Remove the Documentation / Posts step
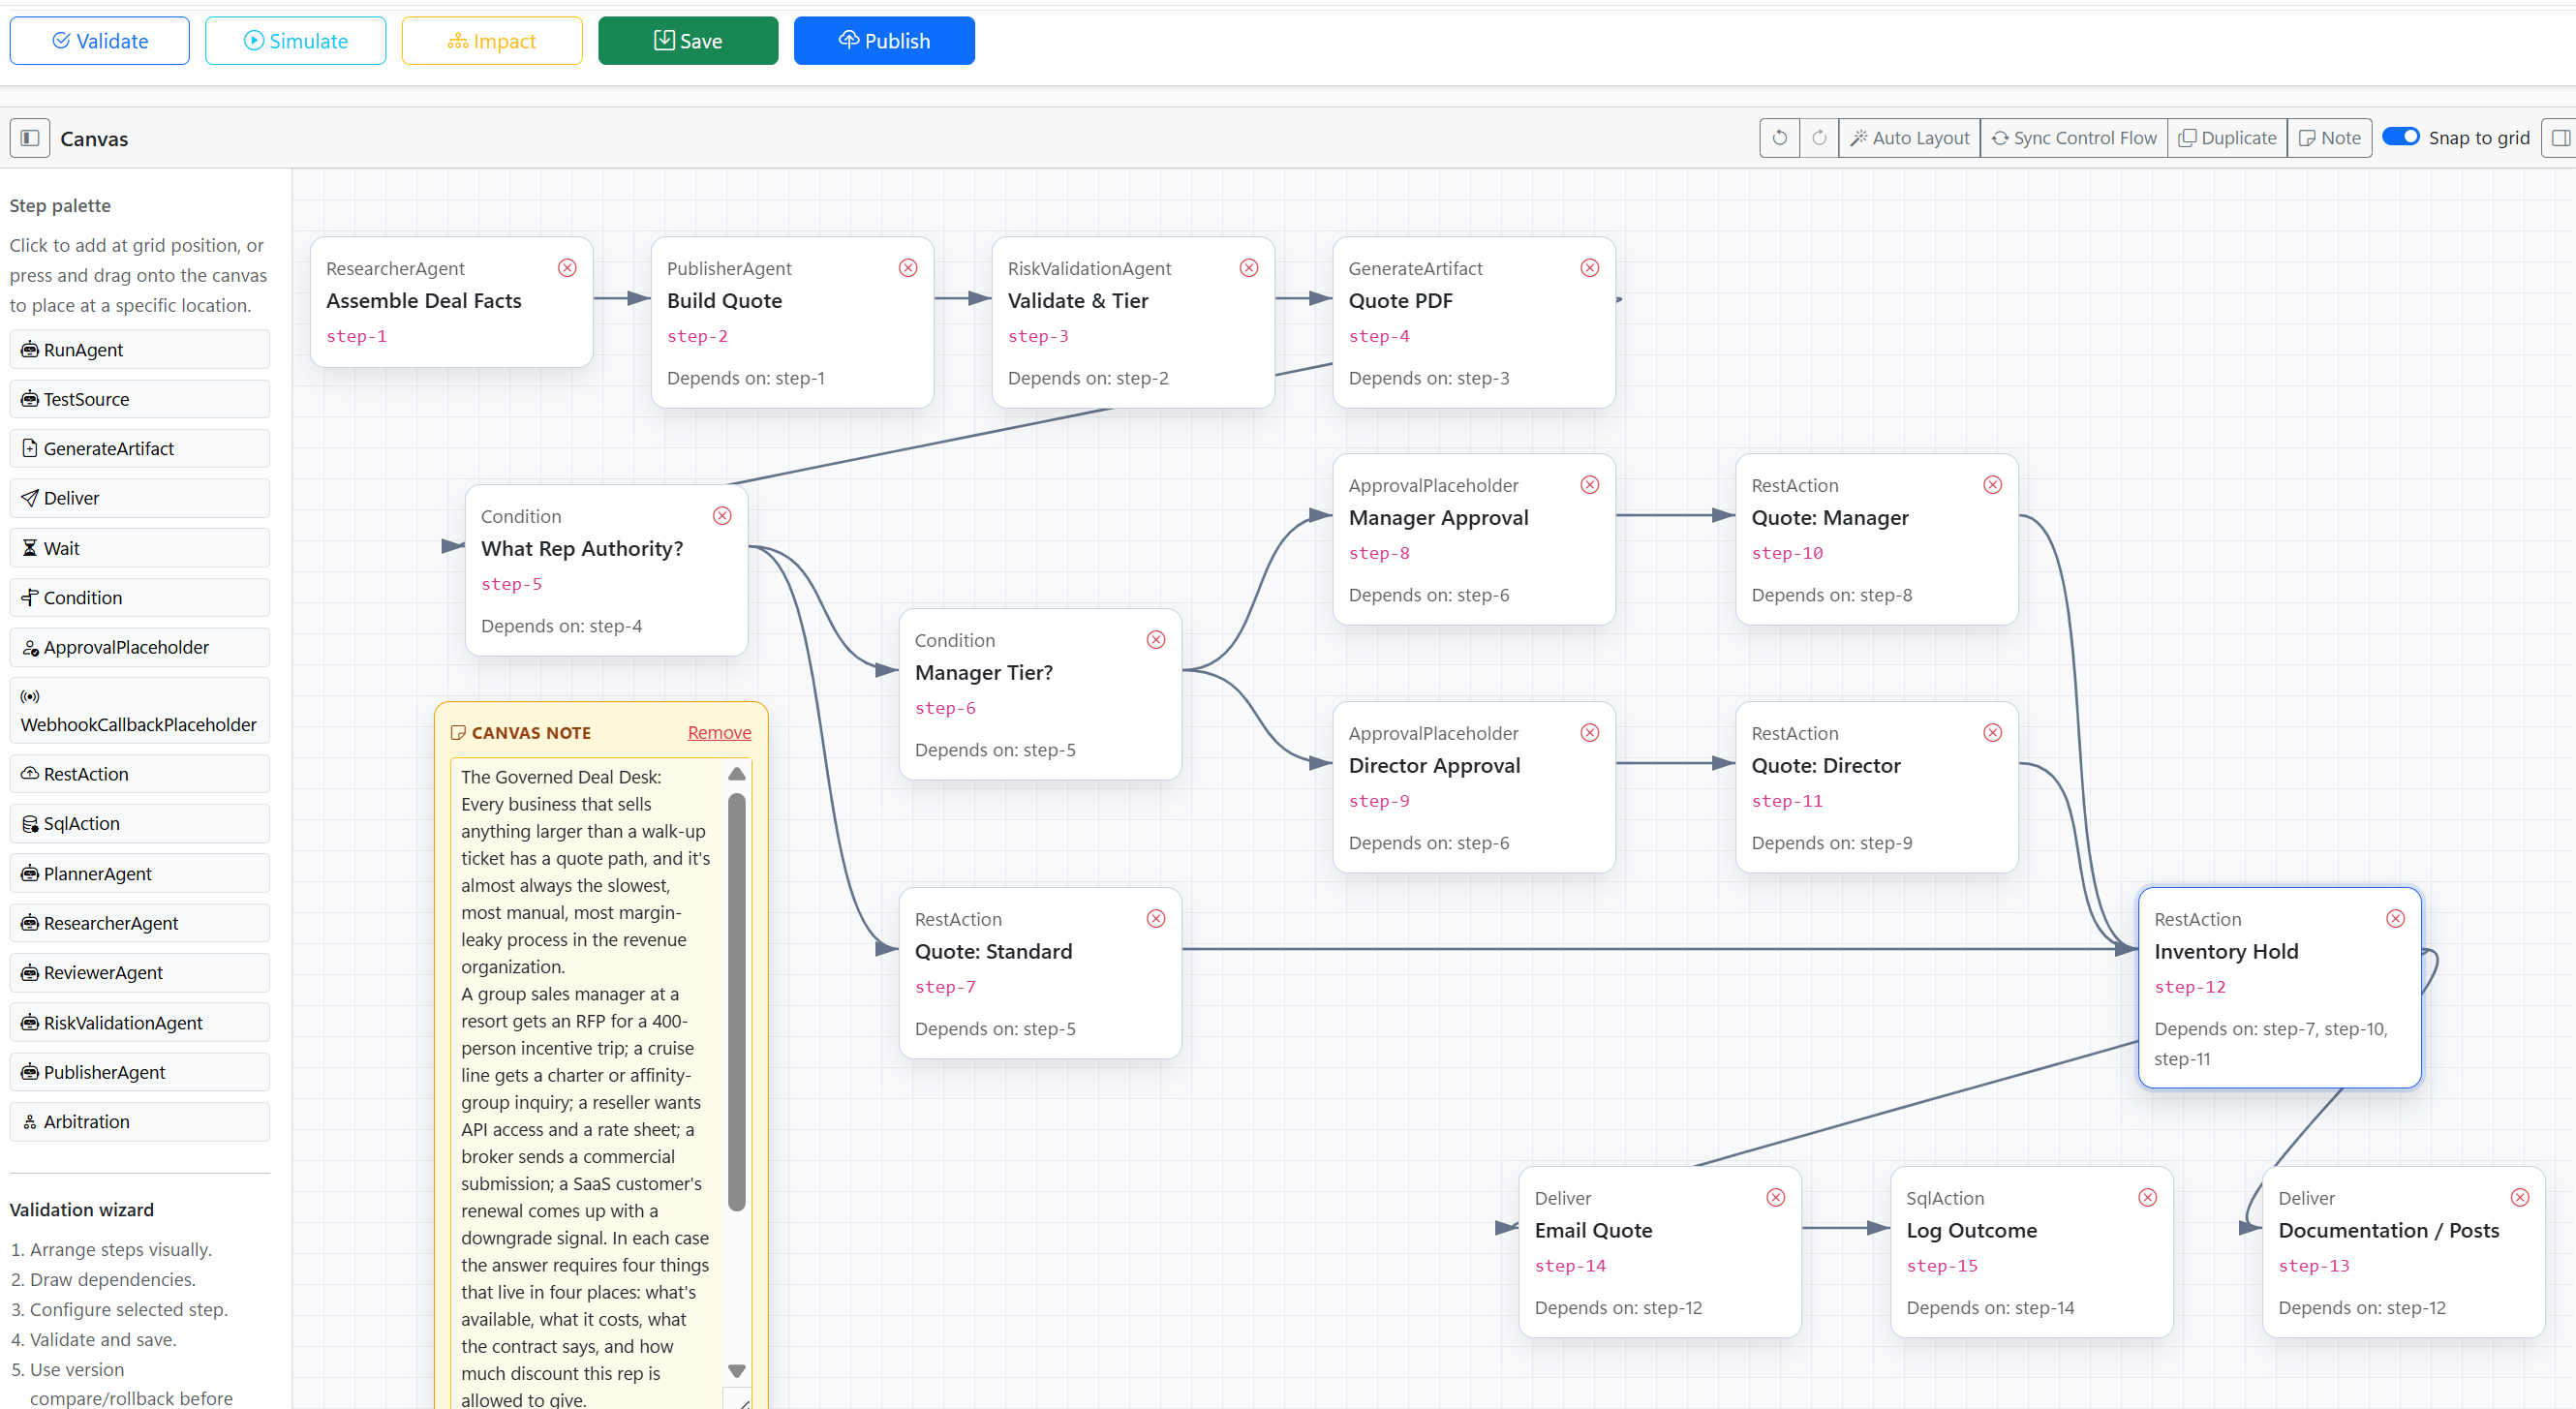2576x1409 pixels. pos(2520,1198)
